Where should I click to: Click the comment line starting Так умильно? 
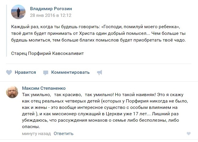103,95
